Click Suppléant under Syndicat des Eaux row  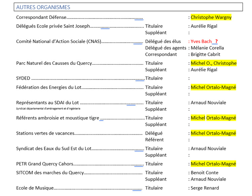(156, 155)
